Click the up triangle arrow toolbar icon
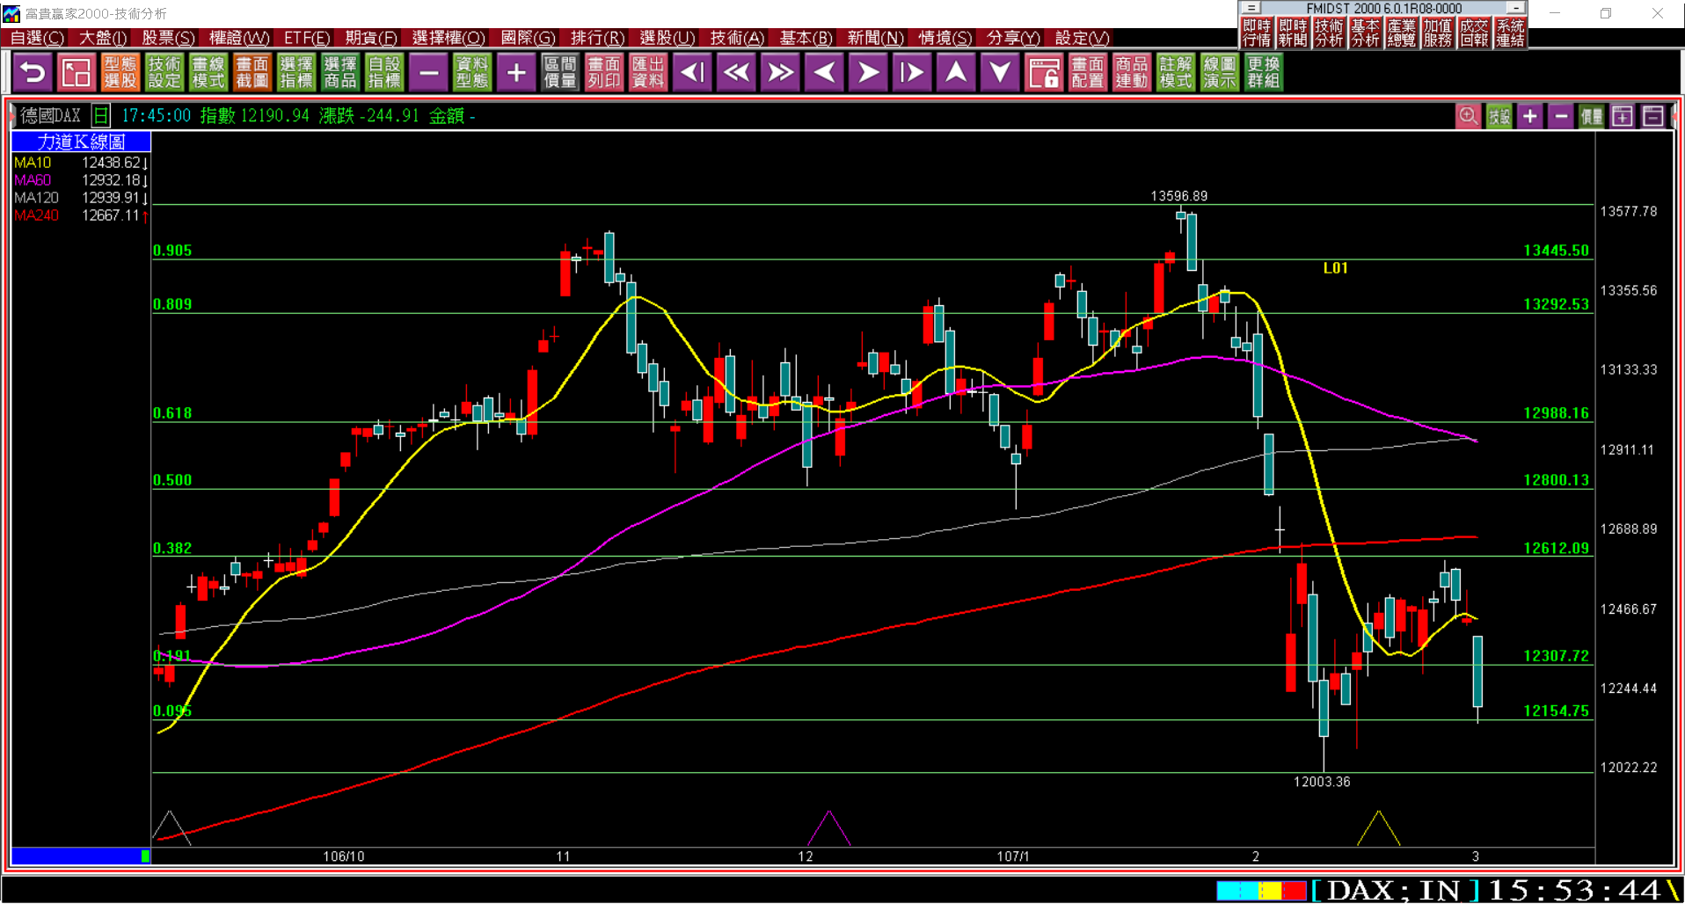 (x=956, y=72)
